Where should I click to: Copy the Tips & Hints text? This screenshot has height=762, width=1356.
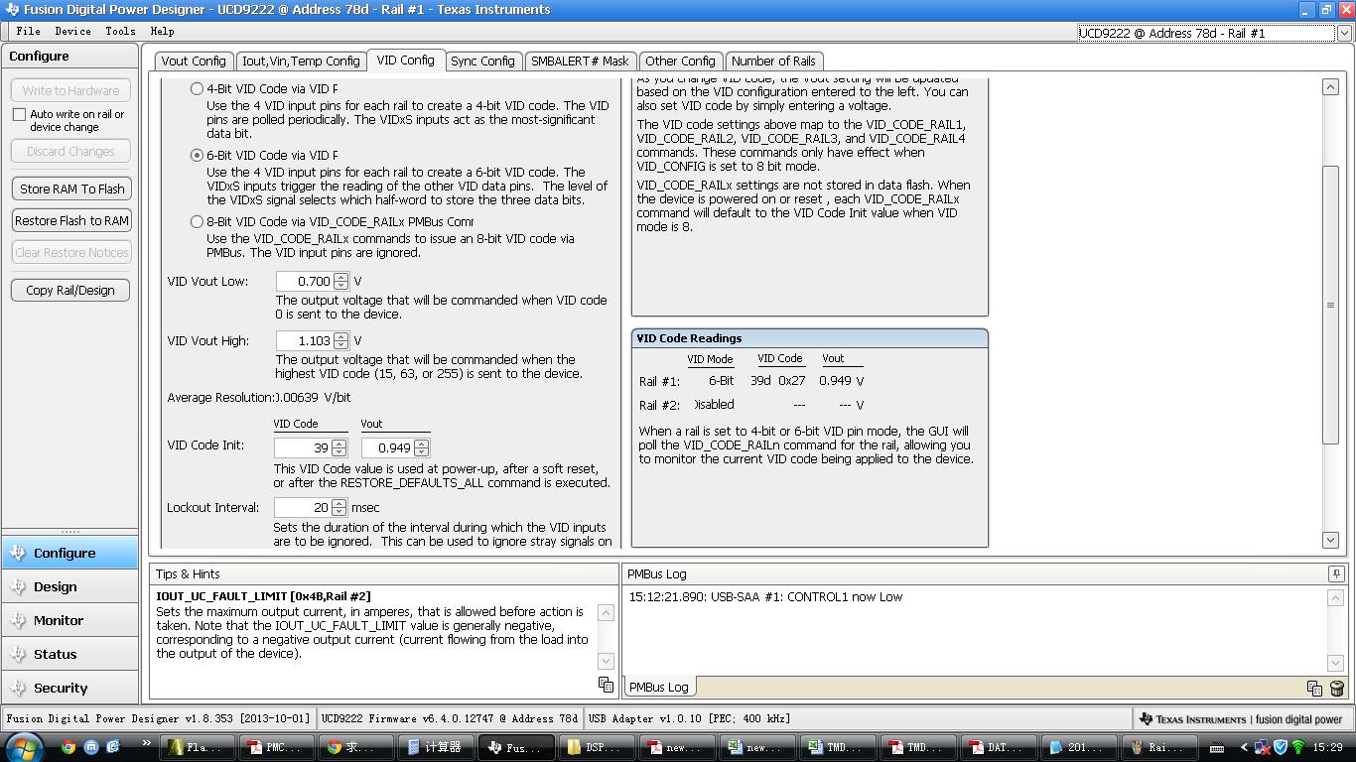coord(606,685)
